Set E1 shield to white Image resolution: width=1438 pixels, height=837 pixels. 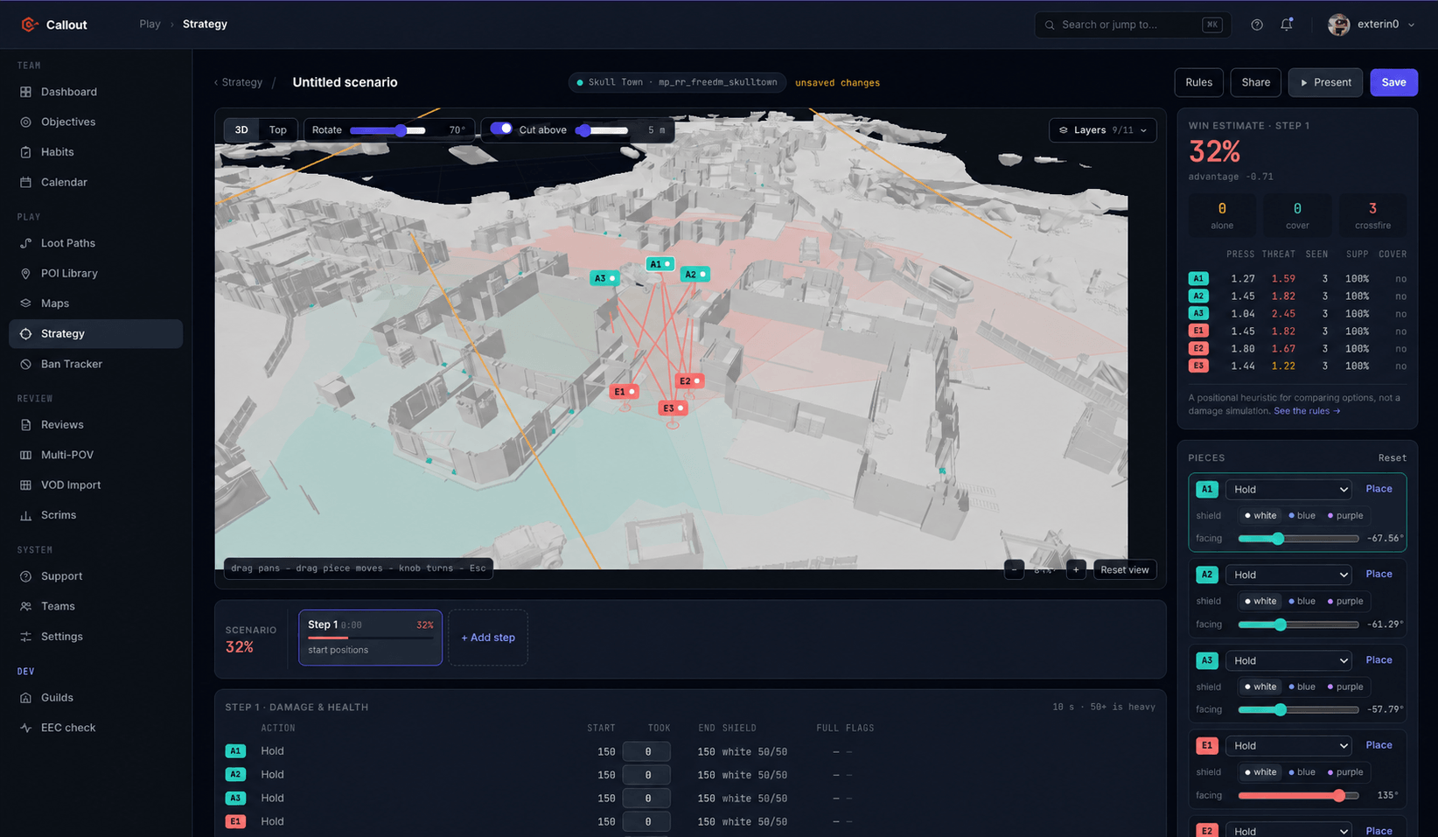1260,772
